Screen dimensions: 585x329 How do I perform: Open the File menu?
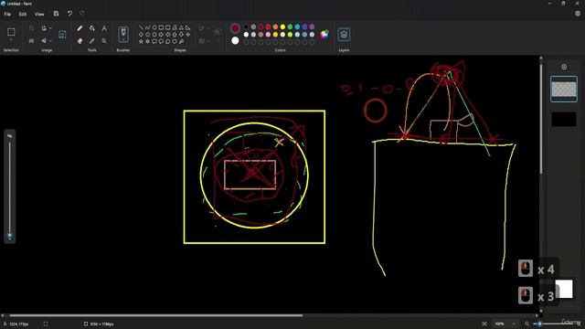tap(7, 15)
